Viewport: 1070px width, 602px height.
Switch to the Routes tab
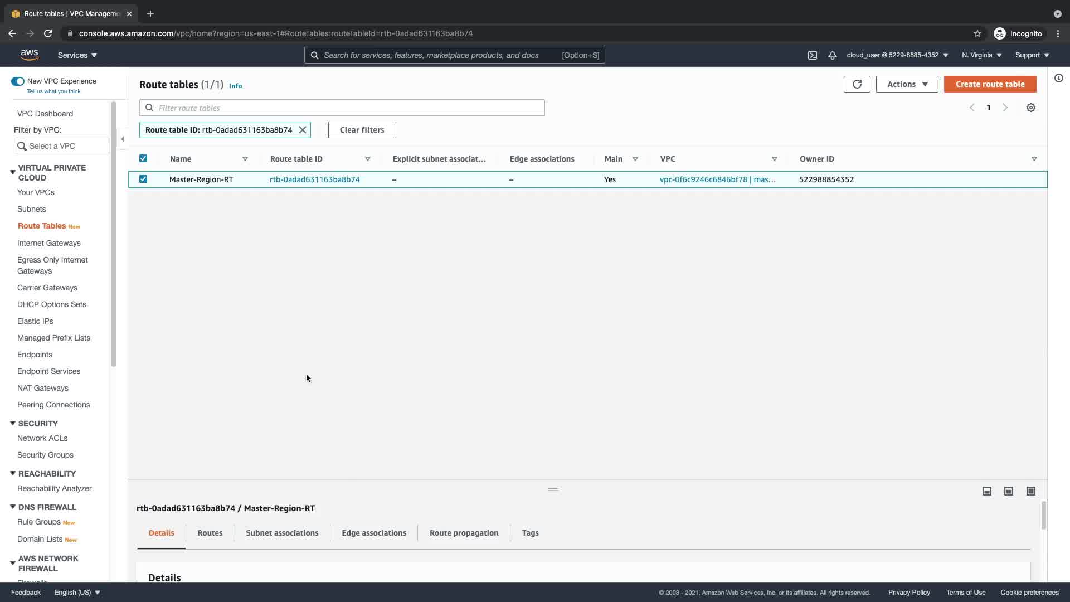point(210,533)
